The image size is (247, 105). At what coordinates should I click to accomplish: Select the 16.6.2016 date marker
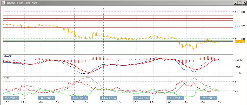click(175, 98)
